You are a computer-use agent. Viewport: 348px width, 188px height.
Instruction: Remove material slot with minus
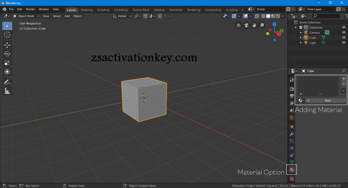coord(344,84)
